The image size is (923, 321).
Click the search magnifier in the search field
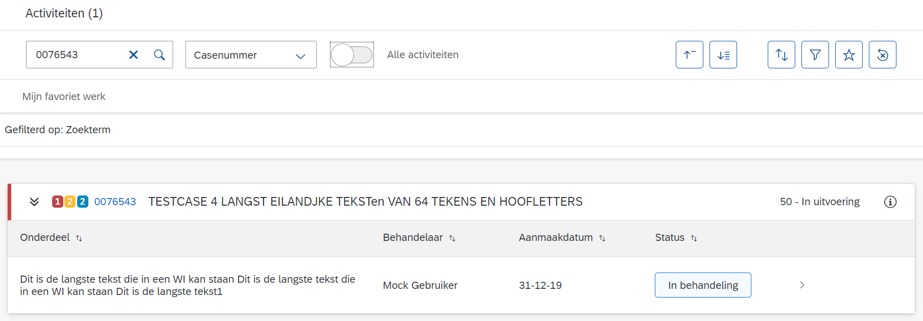[159, 55]
